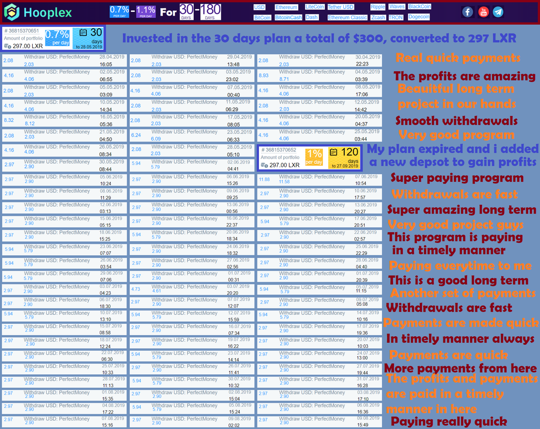Image resolution: width=540 pixels, height=429 pixels.
Task: Select the withdrawal dated 29.04.2019 13:48
Action: tap(192, 61)
